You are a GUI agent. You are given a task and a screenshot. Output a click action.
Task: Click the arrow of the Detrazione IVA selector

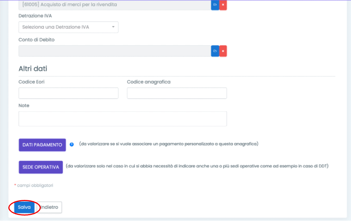tap(113, 27)
